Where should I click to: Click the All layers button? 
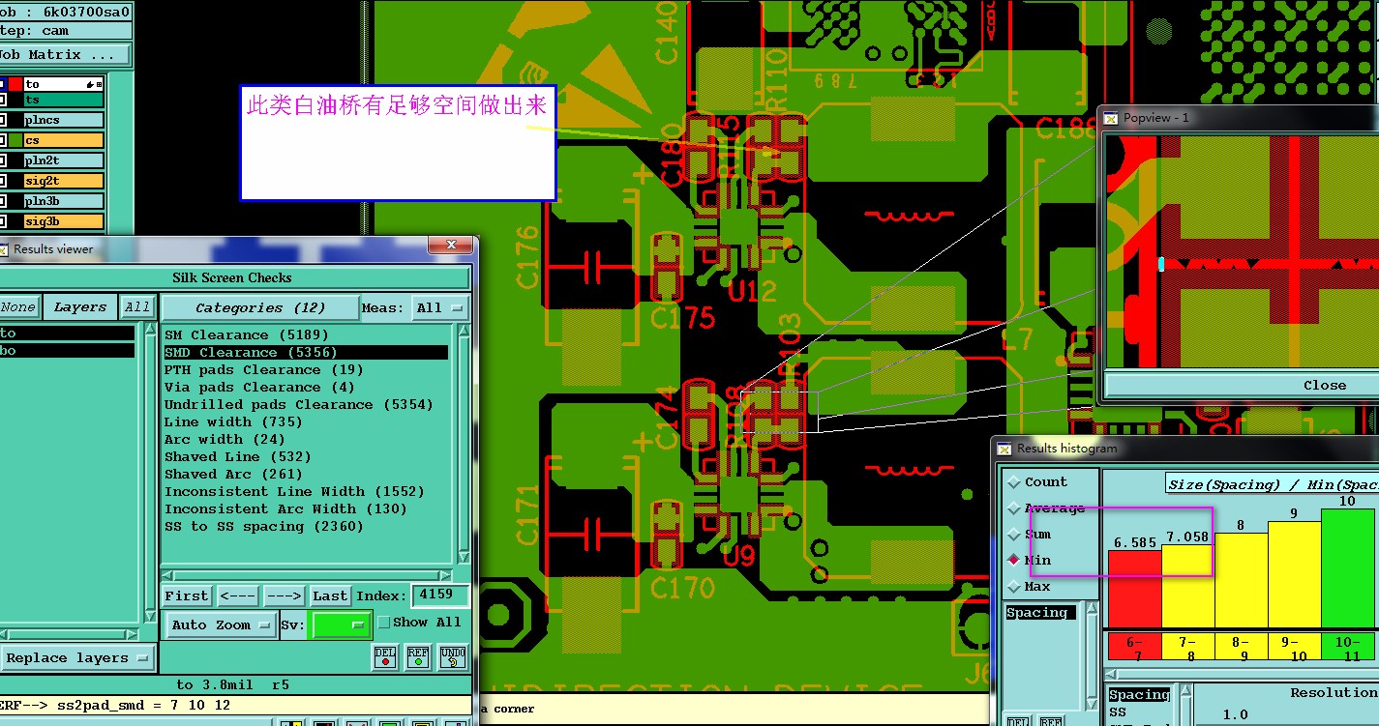137,307
